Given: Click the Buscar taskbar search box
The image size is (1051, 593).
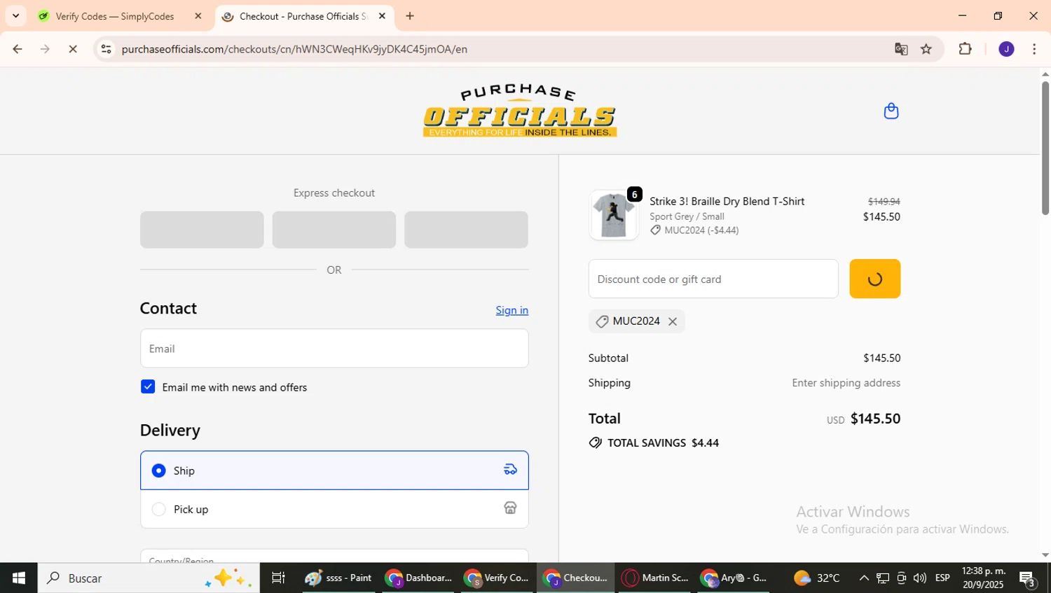Looking at the screenshot, I should click(149, 578).
